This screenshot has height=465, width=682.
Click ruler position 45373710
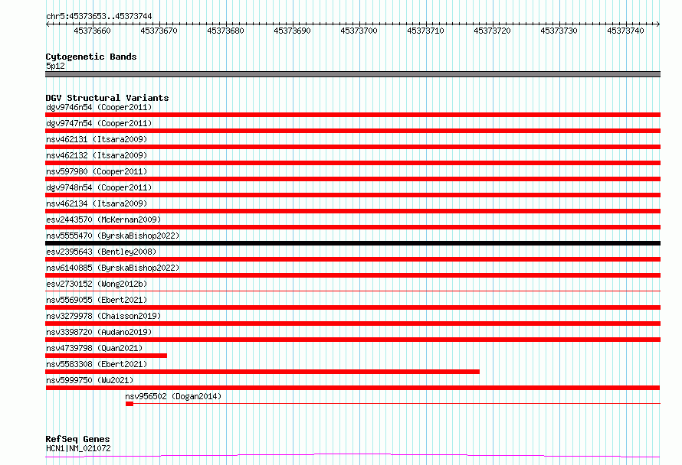pyautogui.click(x=425, y=31)
